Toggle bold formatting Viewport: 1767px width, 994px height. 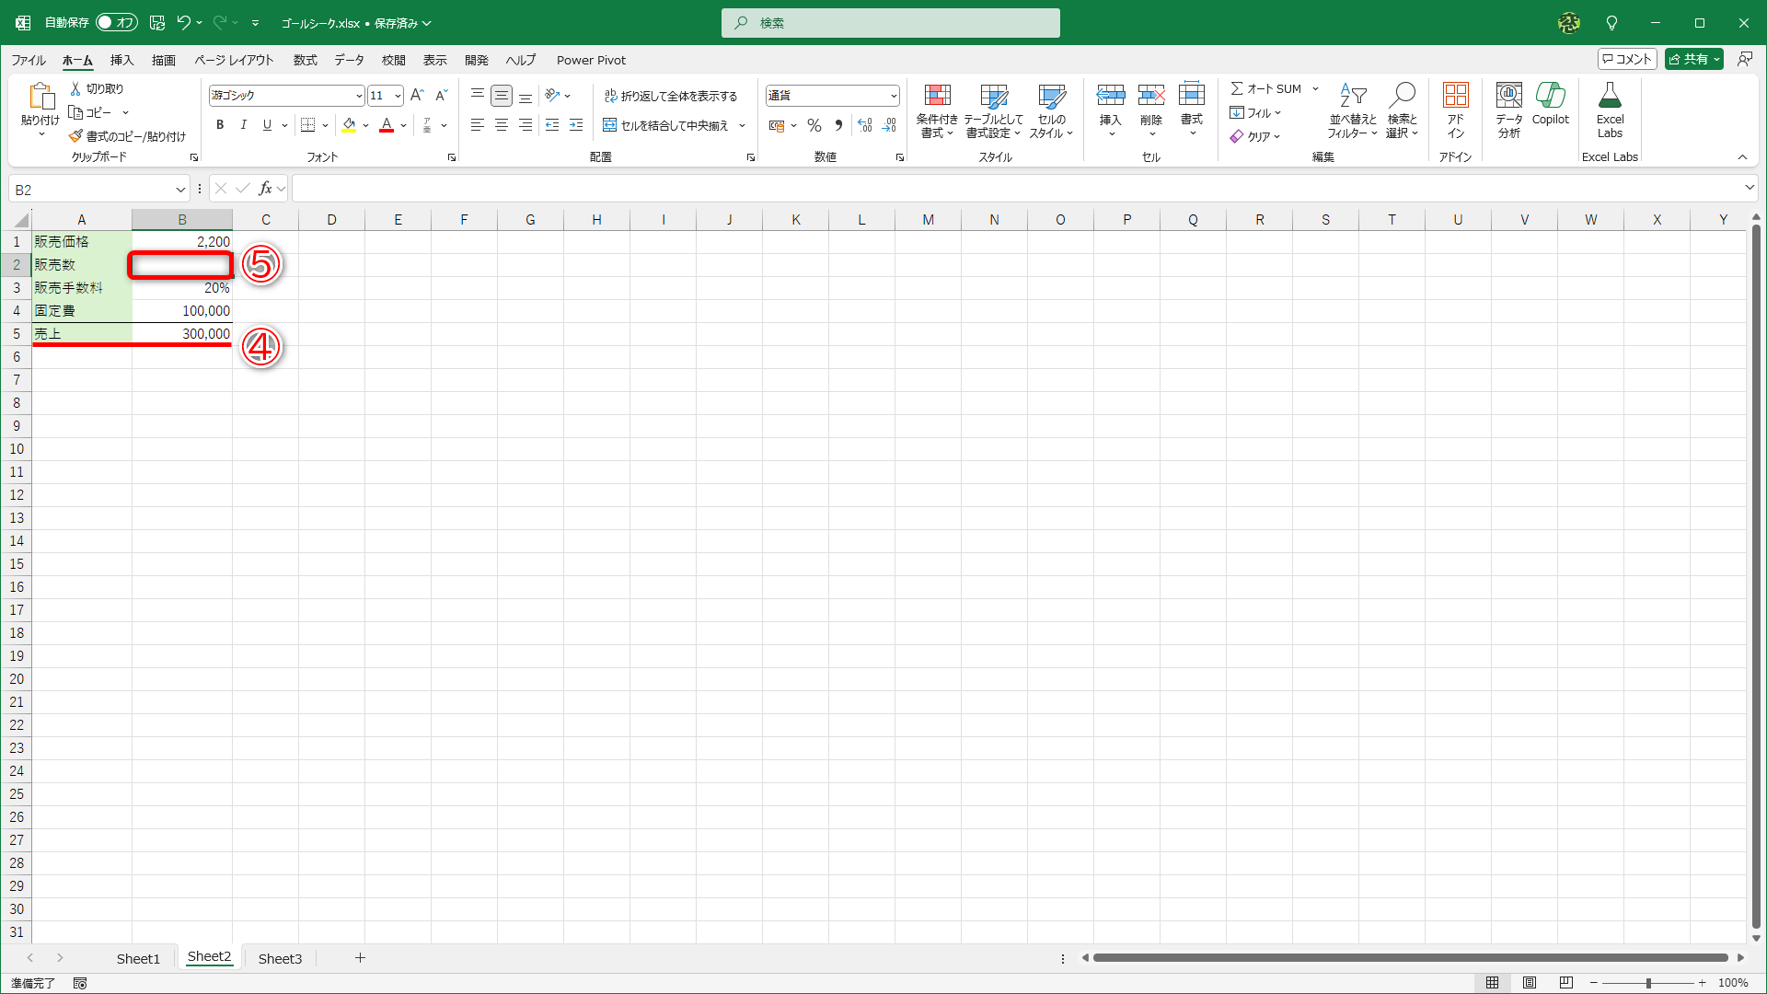click(220, 125)
